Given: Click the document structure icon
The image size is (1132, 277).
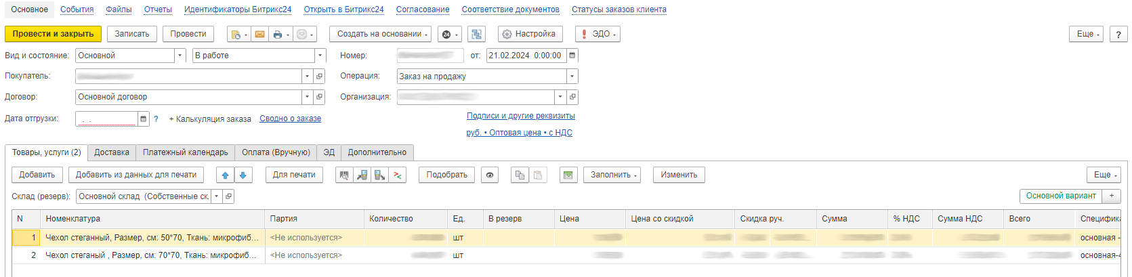Looking at the screenshot, I should coord(477,34).
